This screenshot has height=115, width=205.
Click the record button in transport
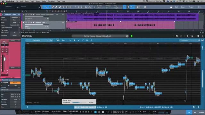pos(103,112)
